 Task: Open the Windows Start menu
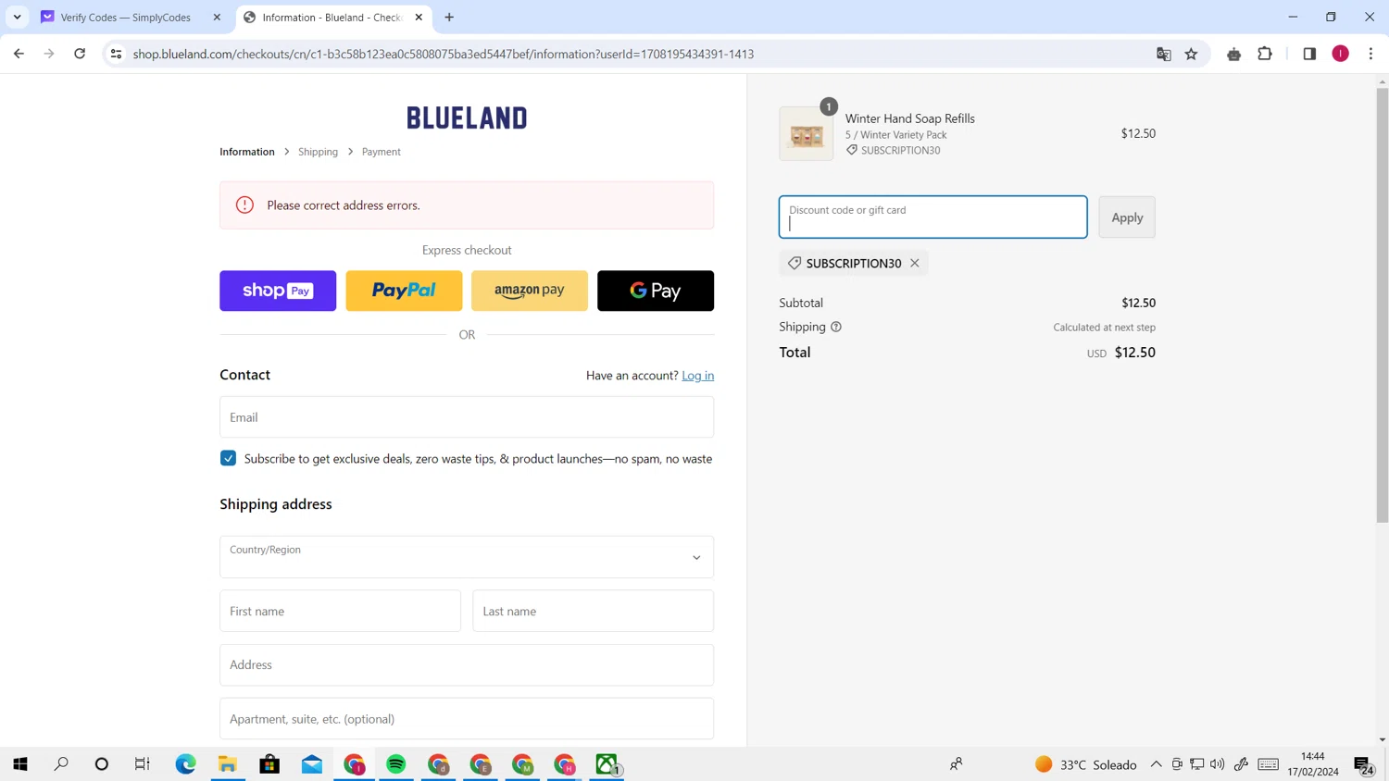pos(20,764)
